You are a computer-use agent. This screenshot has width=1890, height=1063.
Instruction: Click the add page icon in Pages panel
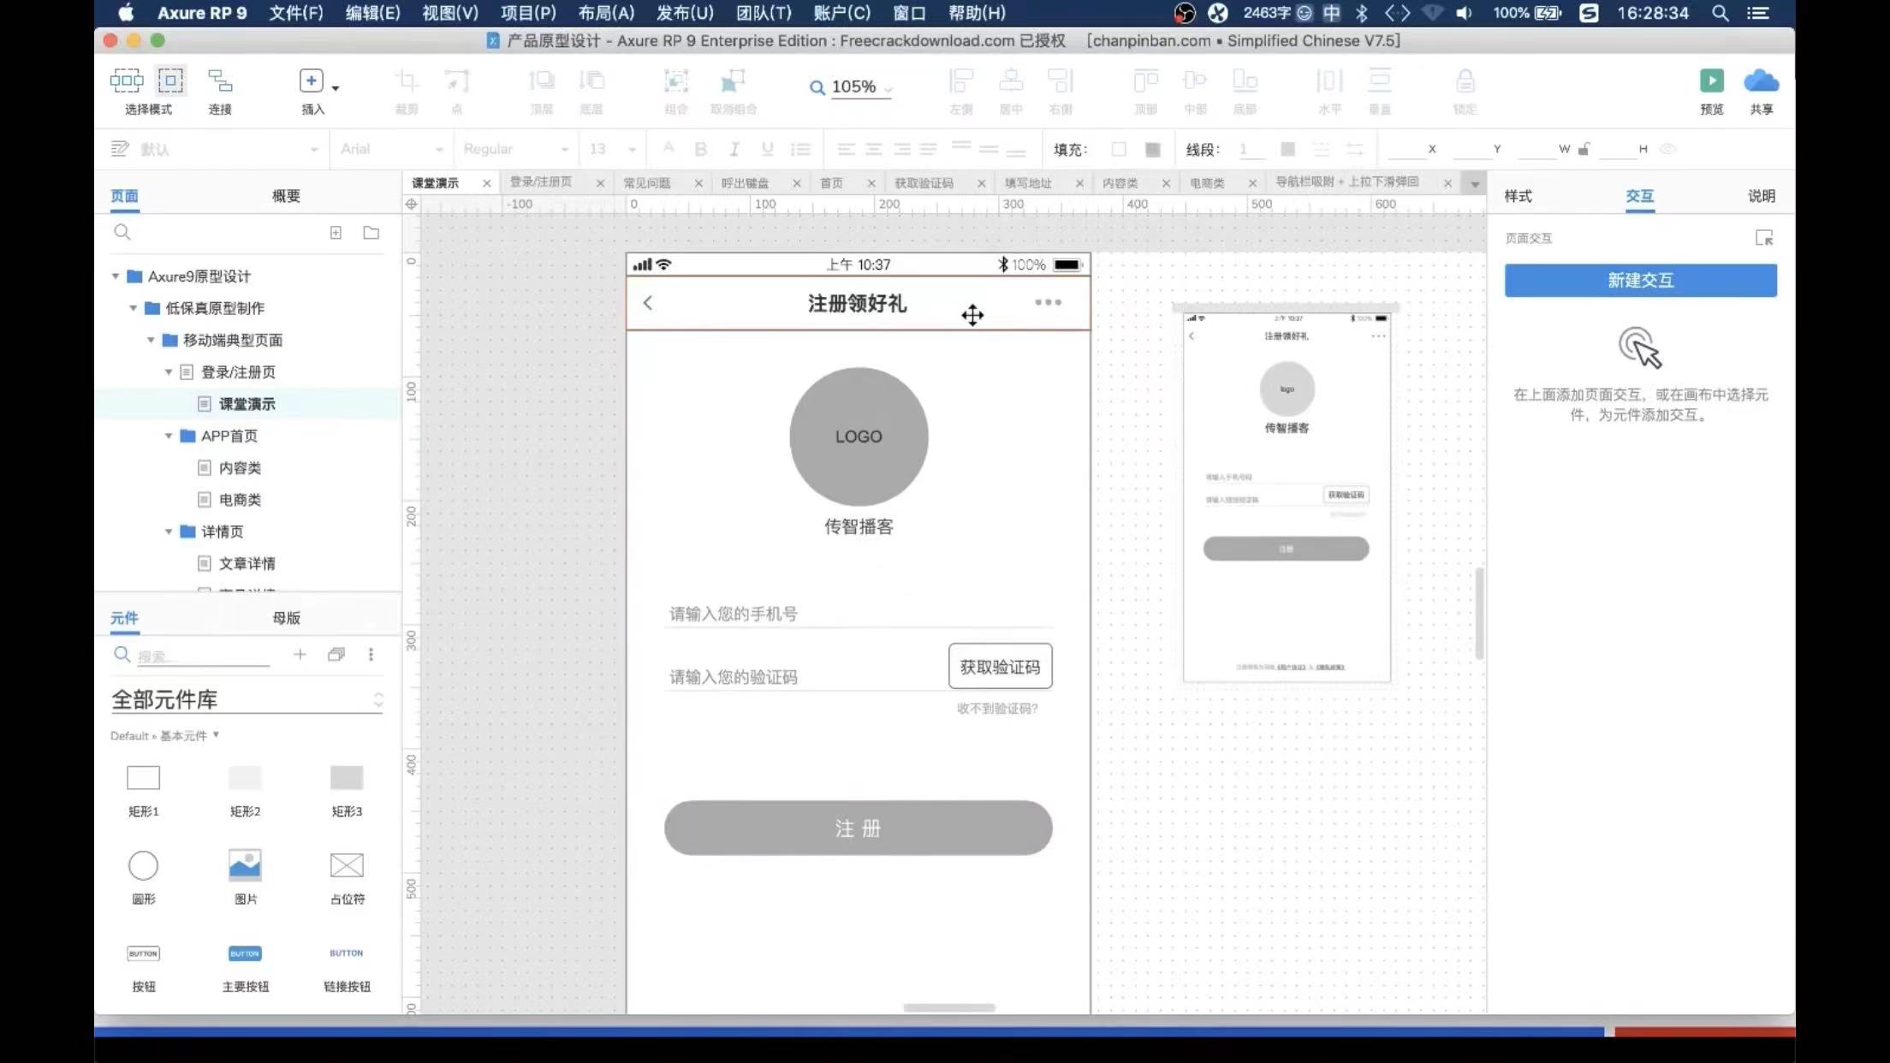coord(336,233)
